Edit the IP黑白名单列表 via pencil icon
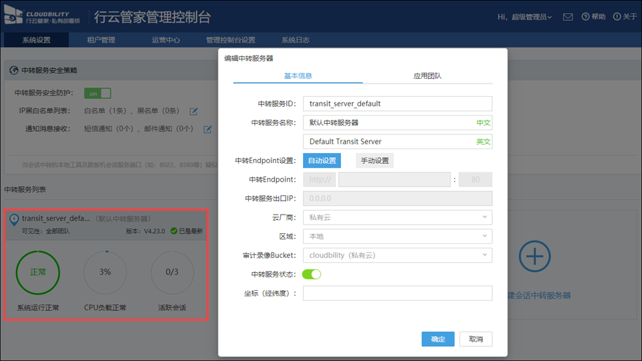 (x=194, y=112)
